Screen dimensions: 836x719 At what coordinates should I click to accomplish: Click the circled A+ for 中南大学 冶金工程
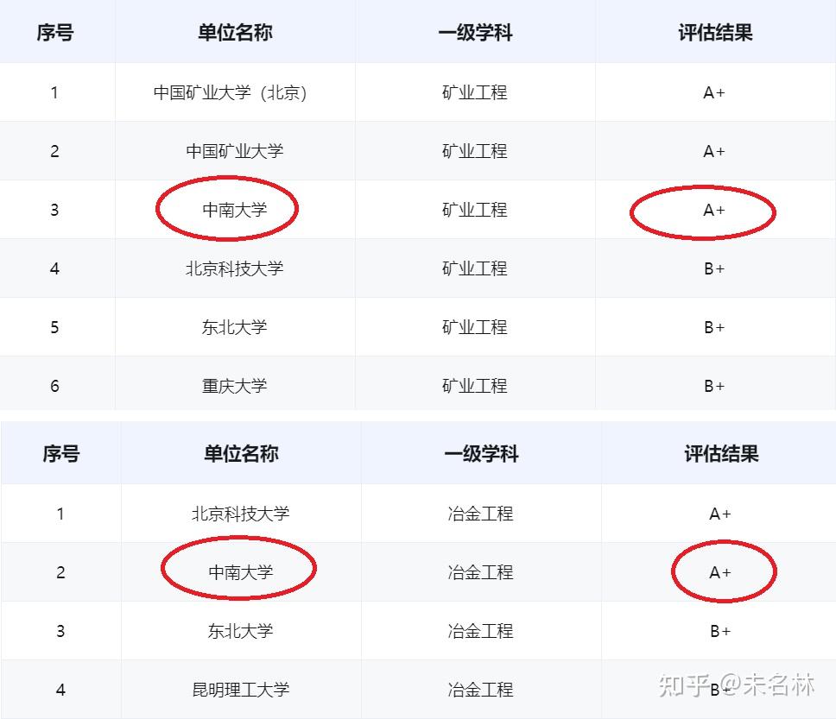click(720, 572)
